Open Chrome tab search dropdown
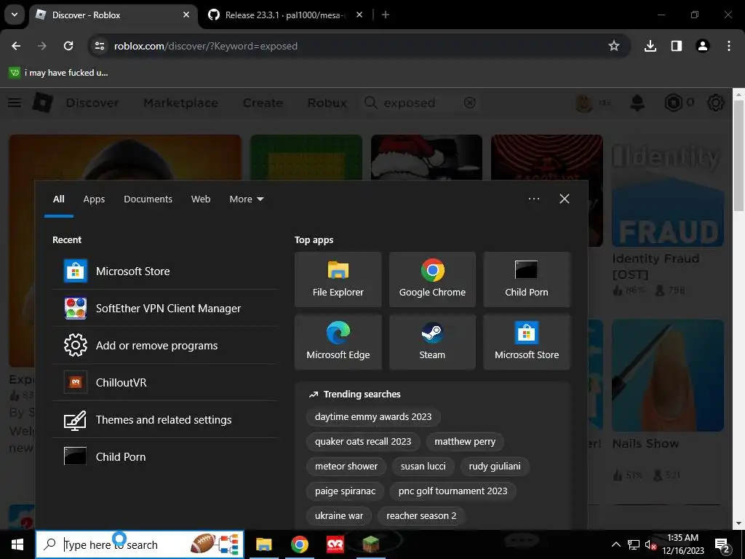The image size is (745, 559). click(x=15, y=15)
